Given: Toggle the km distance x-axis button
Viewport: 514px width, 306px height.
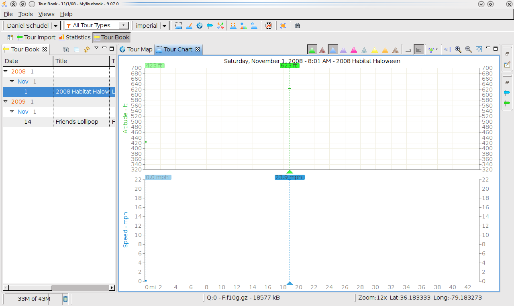Looking at the screenshot, I should (419, 50).
